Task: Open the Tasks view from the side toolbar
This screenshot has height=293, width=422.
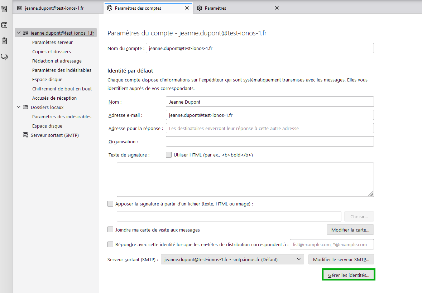Action: [x=4, y=41]
